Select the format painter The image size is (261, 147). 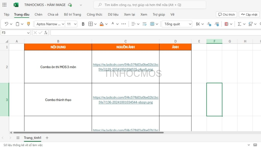[29, 24]
